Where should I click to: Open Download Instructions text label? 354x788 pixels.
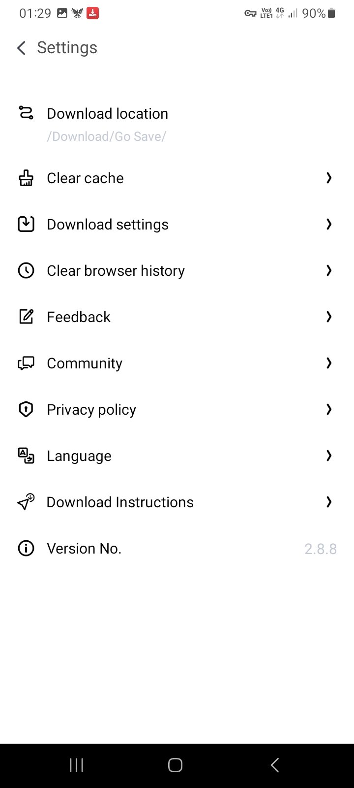(x=120, y=502)
